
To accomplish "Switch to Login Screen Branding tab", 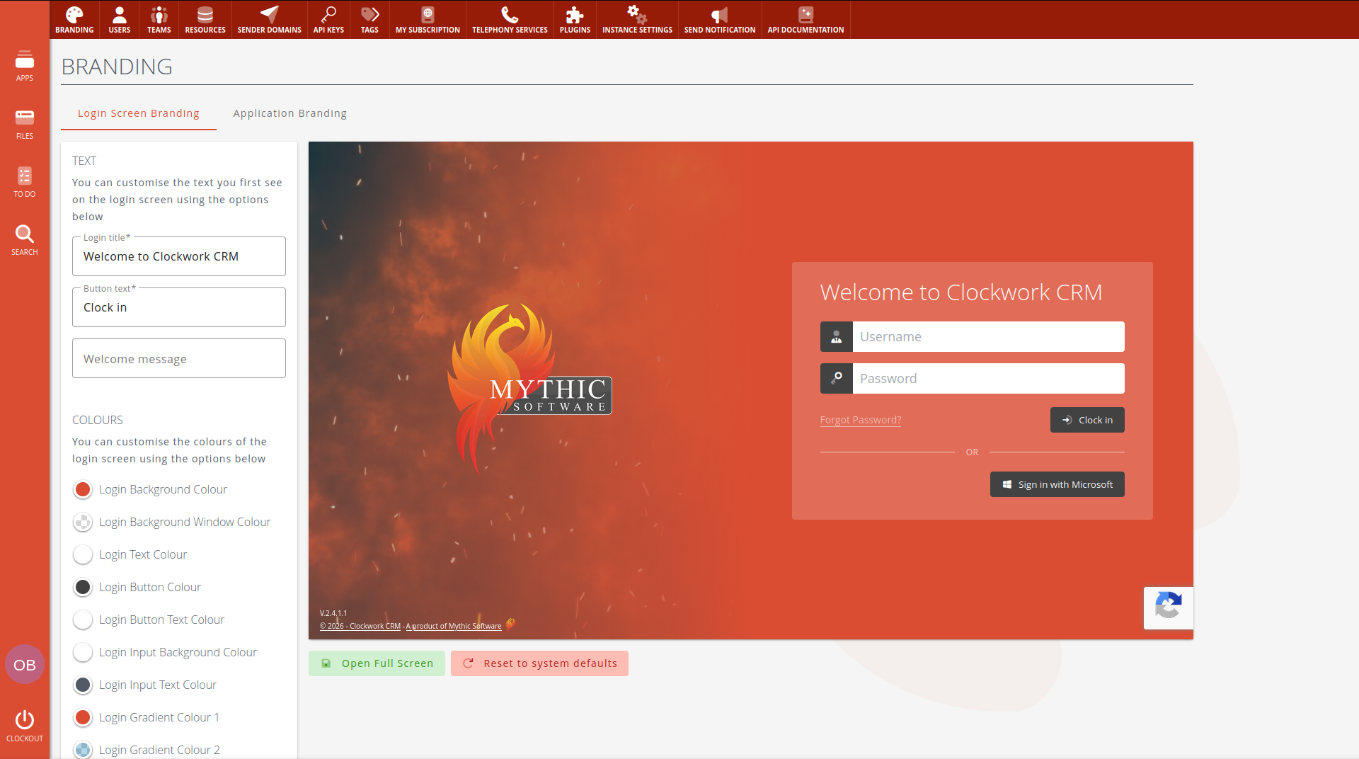I will pos(139,113).
